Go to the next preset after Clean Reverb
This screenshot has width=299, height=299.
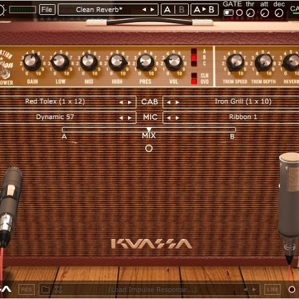tap(152, 10)
